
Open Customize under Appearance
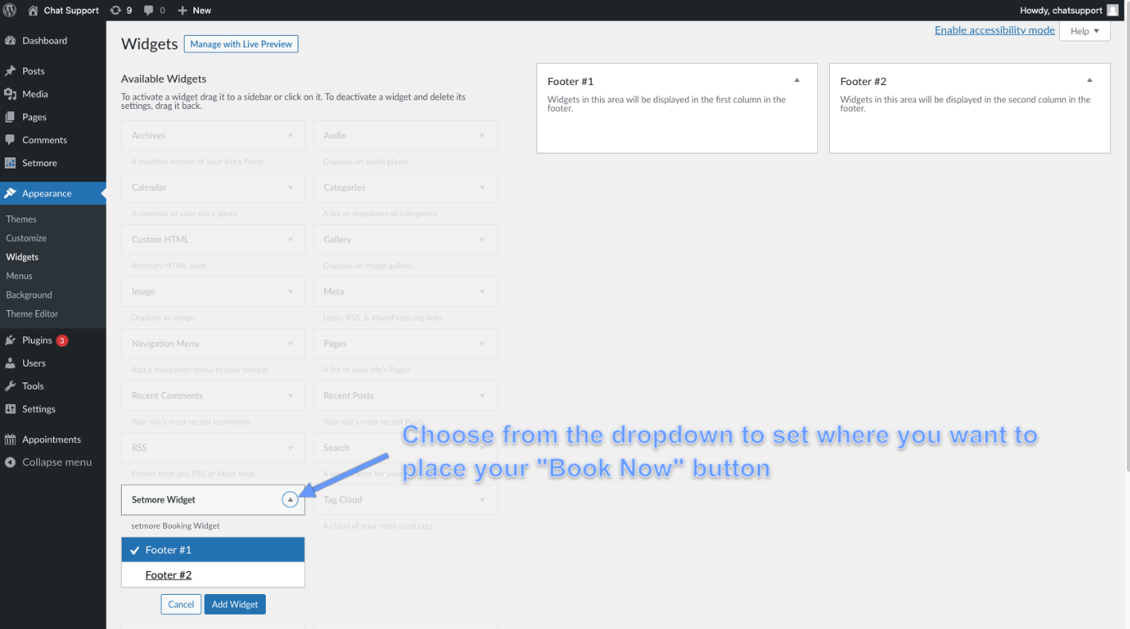coord(26,239)
